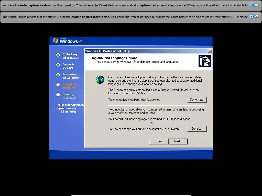Close the Windows XP Professional Setup dialog
The width and height of the screenshot is (262, 196).
point(210,51)
